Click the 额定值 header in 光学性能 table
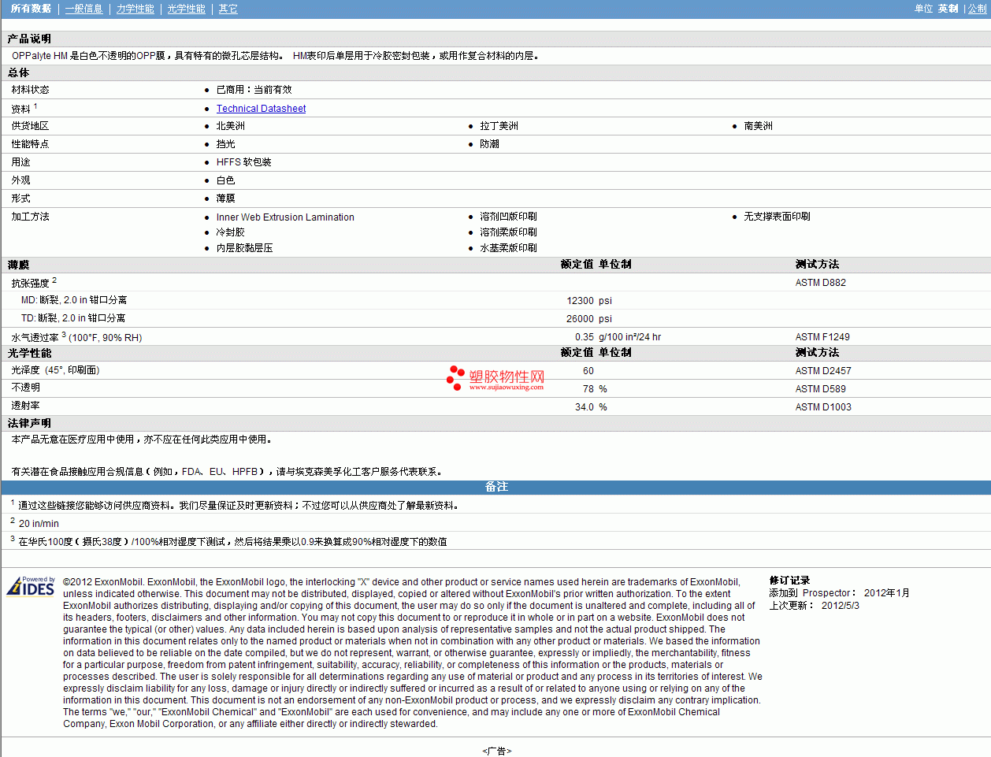Image resolution: width=991 pixels, height=757 pixels. (577, 353)
